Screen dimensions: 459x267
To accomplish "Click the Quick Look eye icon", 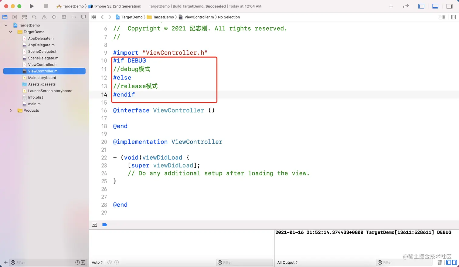I will (x=110, y=262).
